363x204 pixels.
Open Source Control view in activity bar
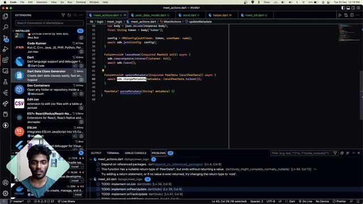[x=5, y=38]
